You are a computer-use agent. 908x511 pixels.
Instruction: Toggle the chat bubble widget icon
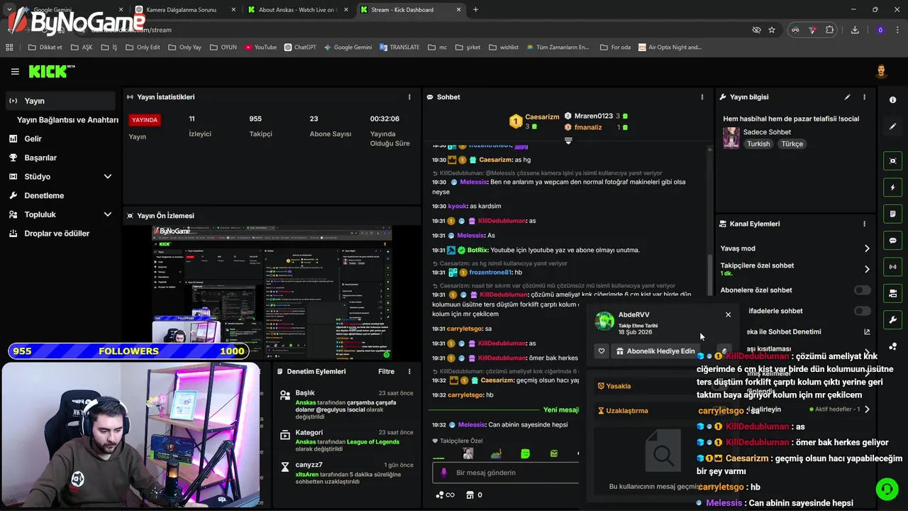[x=892, y=241]
